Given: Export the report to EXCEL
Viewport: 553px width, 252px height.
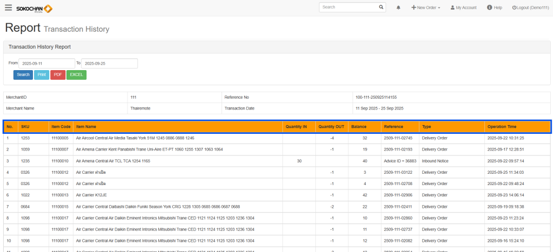Looking at the screenshot, I should [76, 74].
